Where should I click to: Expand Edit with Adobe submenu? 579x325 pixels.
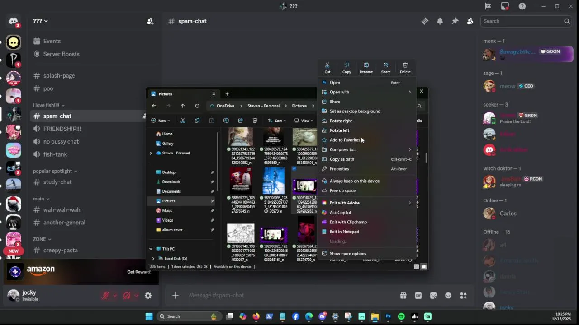pyautogui.click(x=367, y=203)
